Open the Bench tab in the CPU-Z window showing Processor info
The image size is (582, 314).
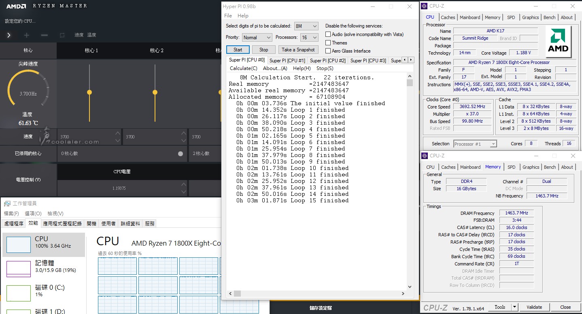click(x=549, y=17)
